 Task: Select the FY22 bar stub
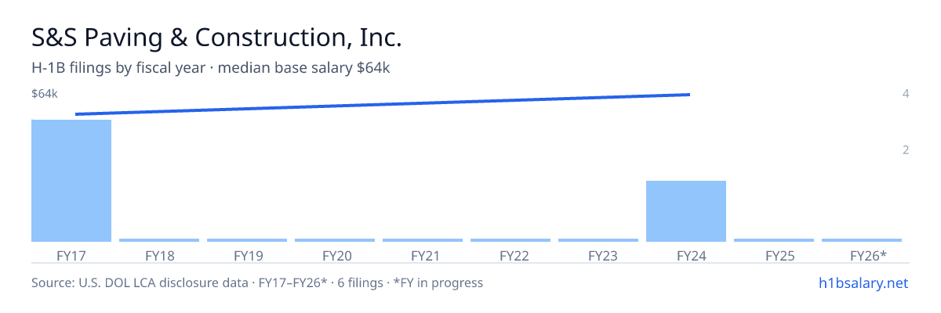tap(510, 240)
